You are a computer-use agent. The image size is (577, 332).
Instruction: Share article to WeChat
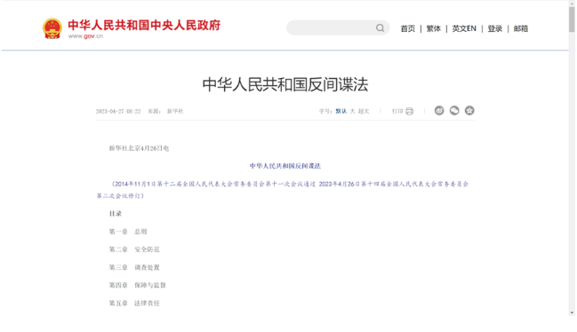click(454, 111)
